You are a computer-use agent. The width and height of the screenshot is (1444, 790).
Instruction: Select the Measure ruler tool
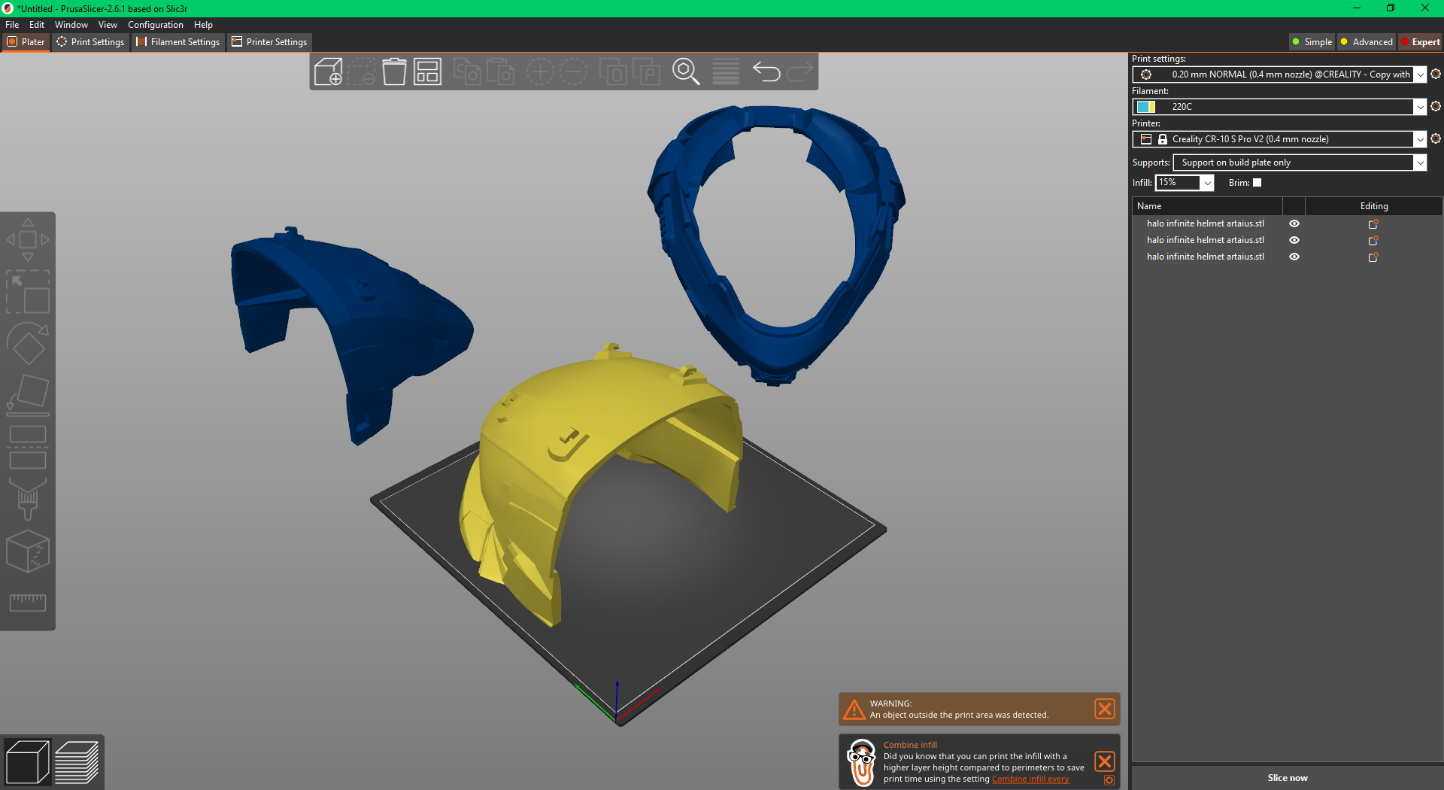coord(28,603)
